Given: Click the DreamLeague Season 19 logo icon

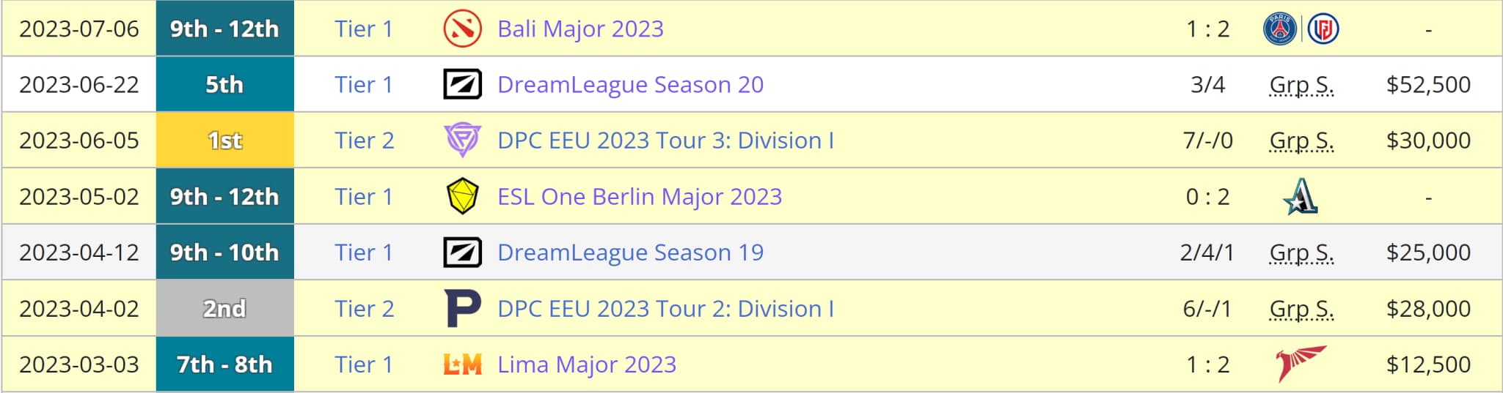Looking at the screenshot, I should tap(462, 252).
